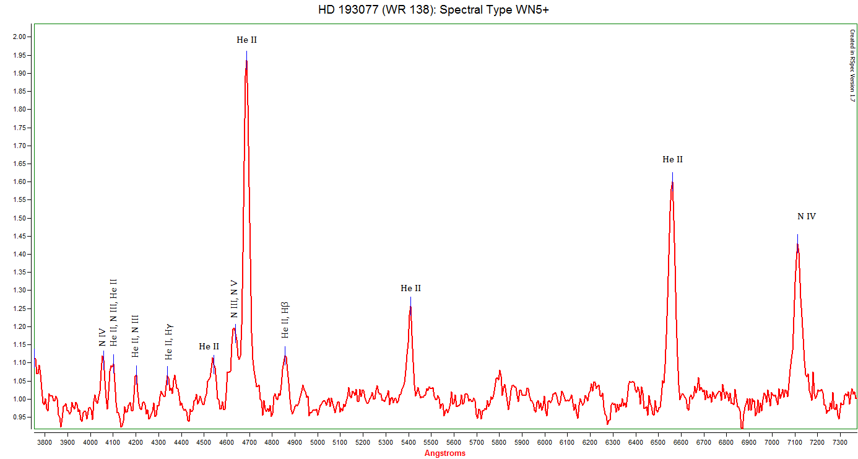Click the 4000 x-axis tick value

click(x=90, y=442)
